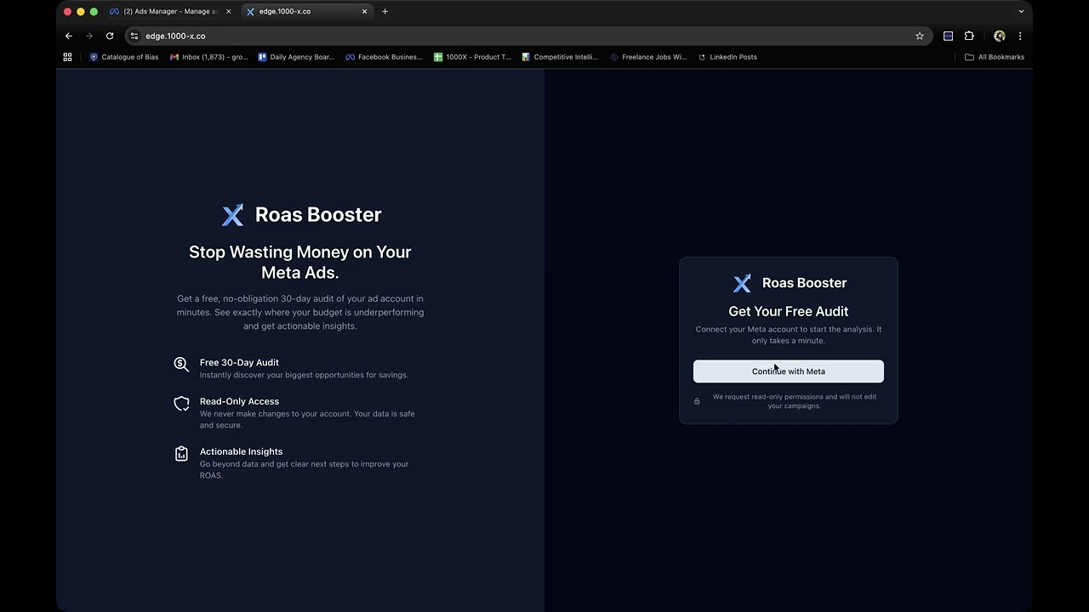Click the Connect your Meta account text
This screenshot has width=1089, height=612.
coord(788,335)
